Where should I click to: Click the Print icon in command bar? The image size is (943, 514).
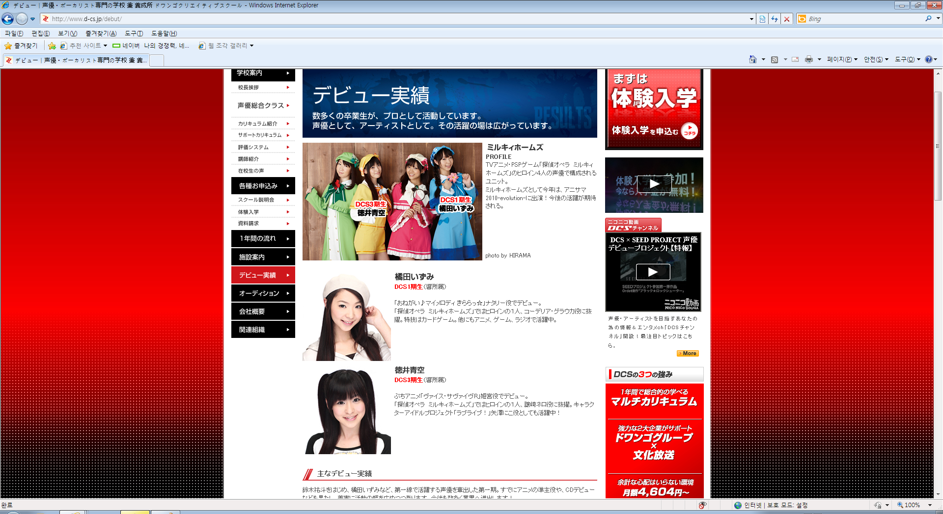tap(808, 59)
